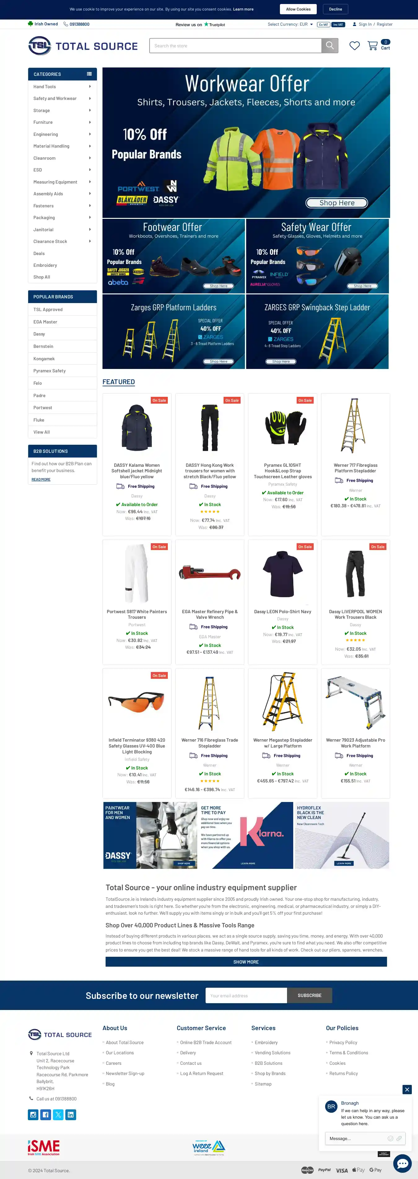Image resolution: width=418 pixels, height=1179 pixels.
Task: Open the wishlist heart icon
Action: pyautogui.click(x=354, y=46)
